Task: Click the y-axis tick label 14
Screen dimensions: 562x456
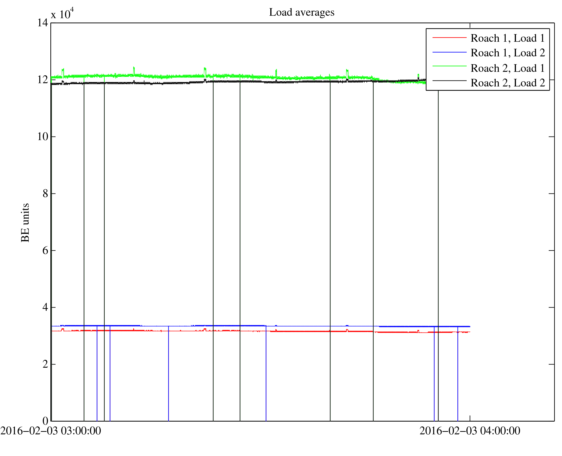Action: [43, 23]
